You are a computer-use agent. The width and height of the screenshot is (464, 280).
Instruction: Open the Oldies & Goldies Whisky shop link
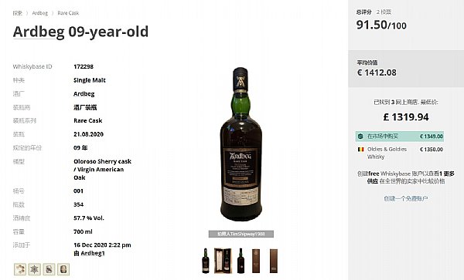387,153
